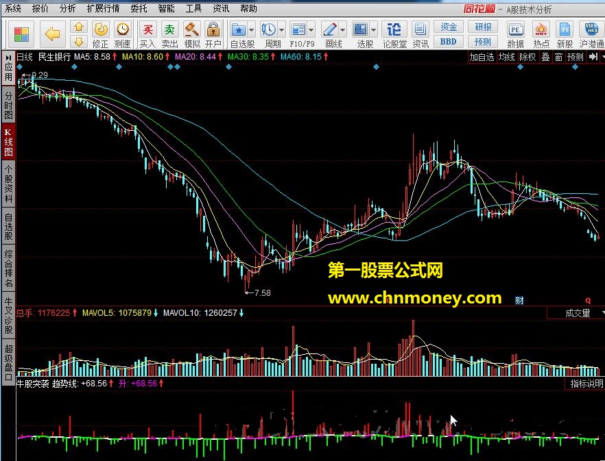Select the 画线 drawing pencil icon
This screenshot has height=461, width=605.
tap(329, 29)
